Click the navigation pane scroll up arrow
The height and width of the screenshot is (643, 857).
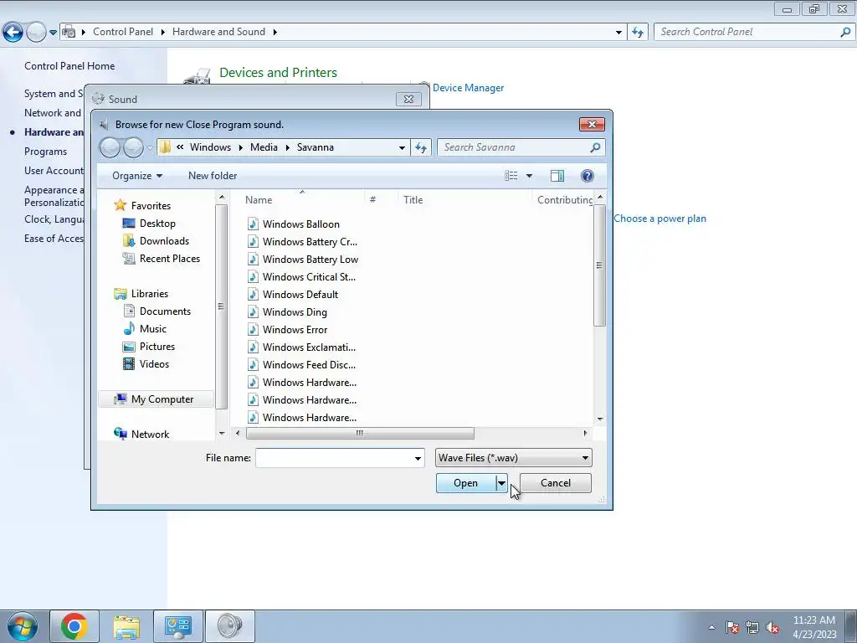pos(221,197)
